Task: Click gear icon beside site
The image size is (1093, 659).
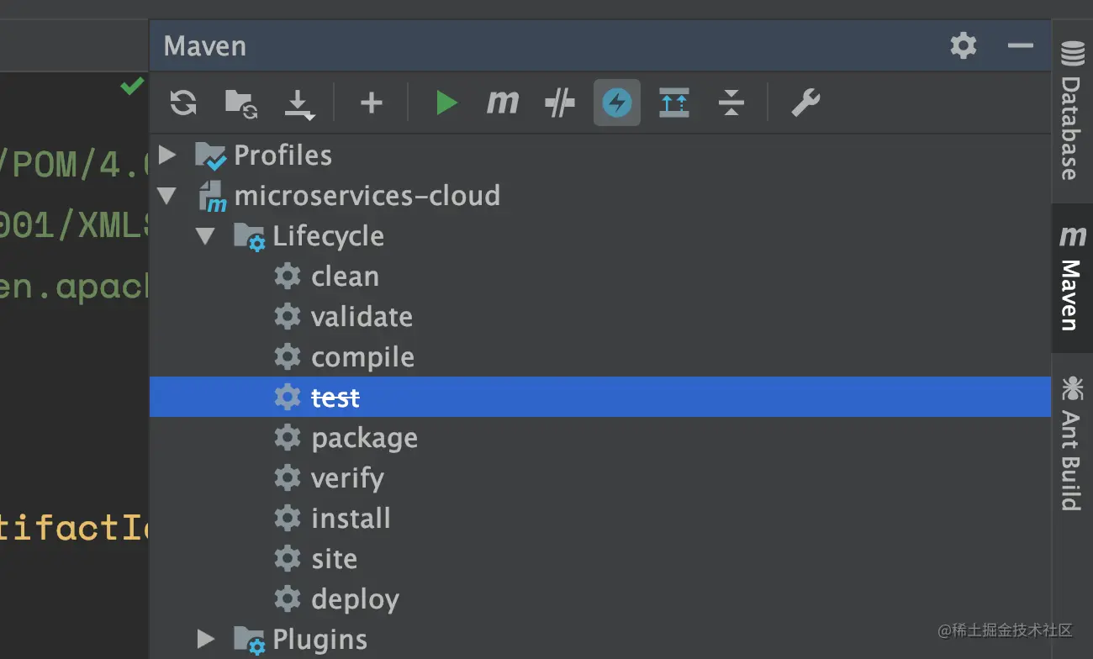Action: [x=288, y=558]
